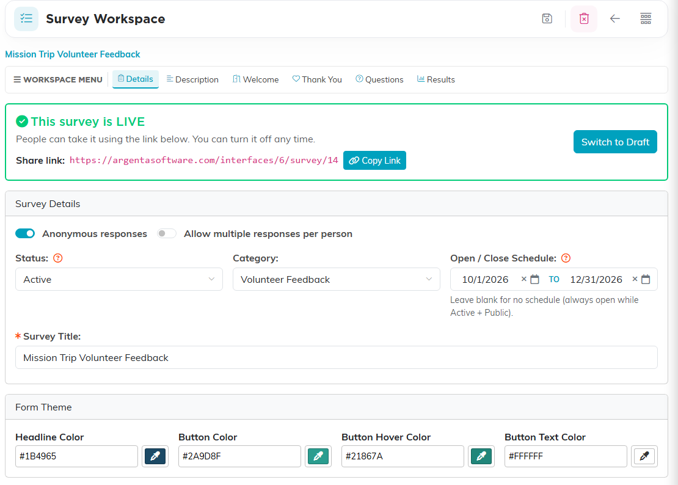This screenshot has width=678, height=485.
Task: Click the Survey Workspace checklist logo icon
Action: (x=26, y=18)
